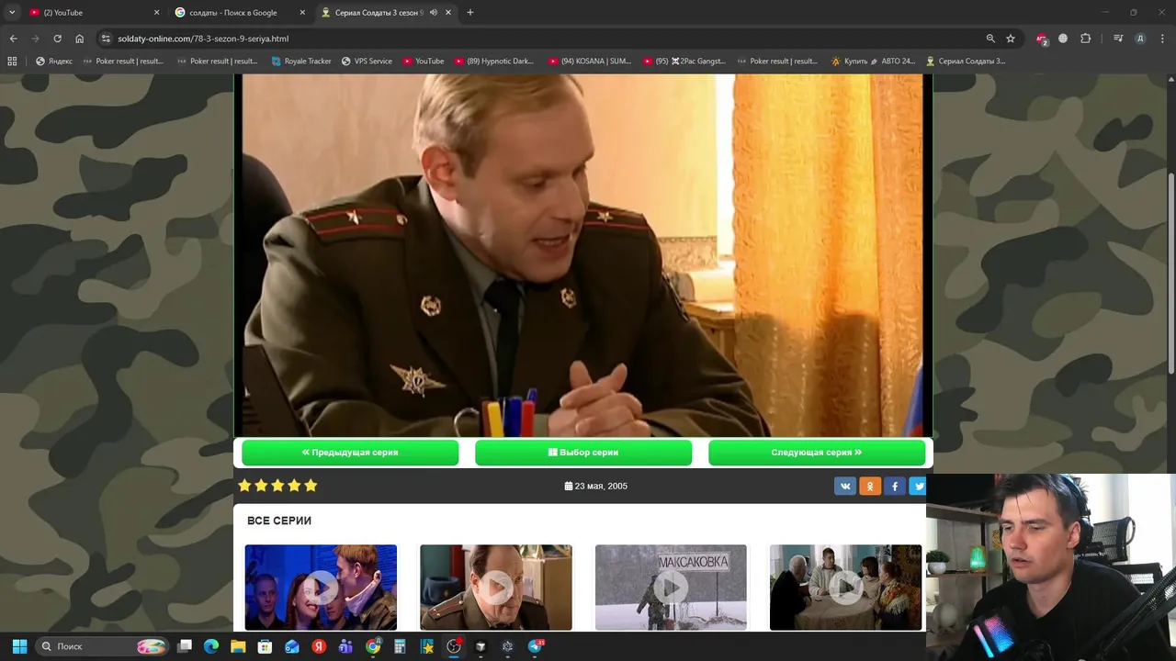Screen dimensions: 1176x661
Task: Open the Chrome three-dot menu
Action: click(x=1162, y=39)
